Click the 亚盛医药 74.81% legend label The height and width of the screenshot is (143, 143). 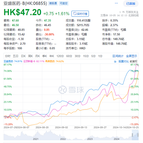click(x=13, y=61)
